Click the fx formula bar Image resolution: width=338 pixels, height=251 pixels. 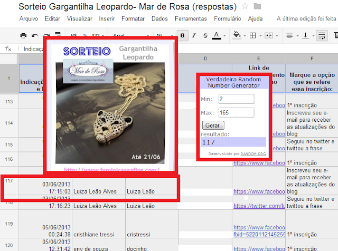pos(8,49)
